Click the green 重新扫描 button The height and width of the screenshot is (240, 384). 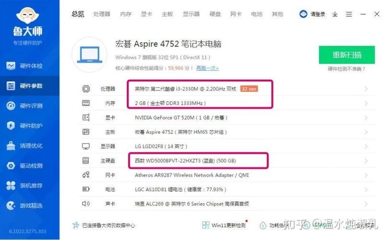(x=347, y=55)
